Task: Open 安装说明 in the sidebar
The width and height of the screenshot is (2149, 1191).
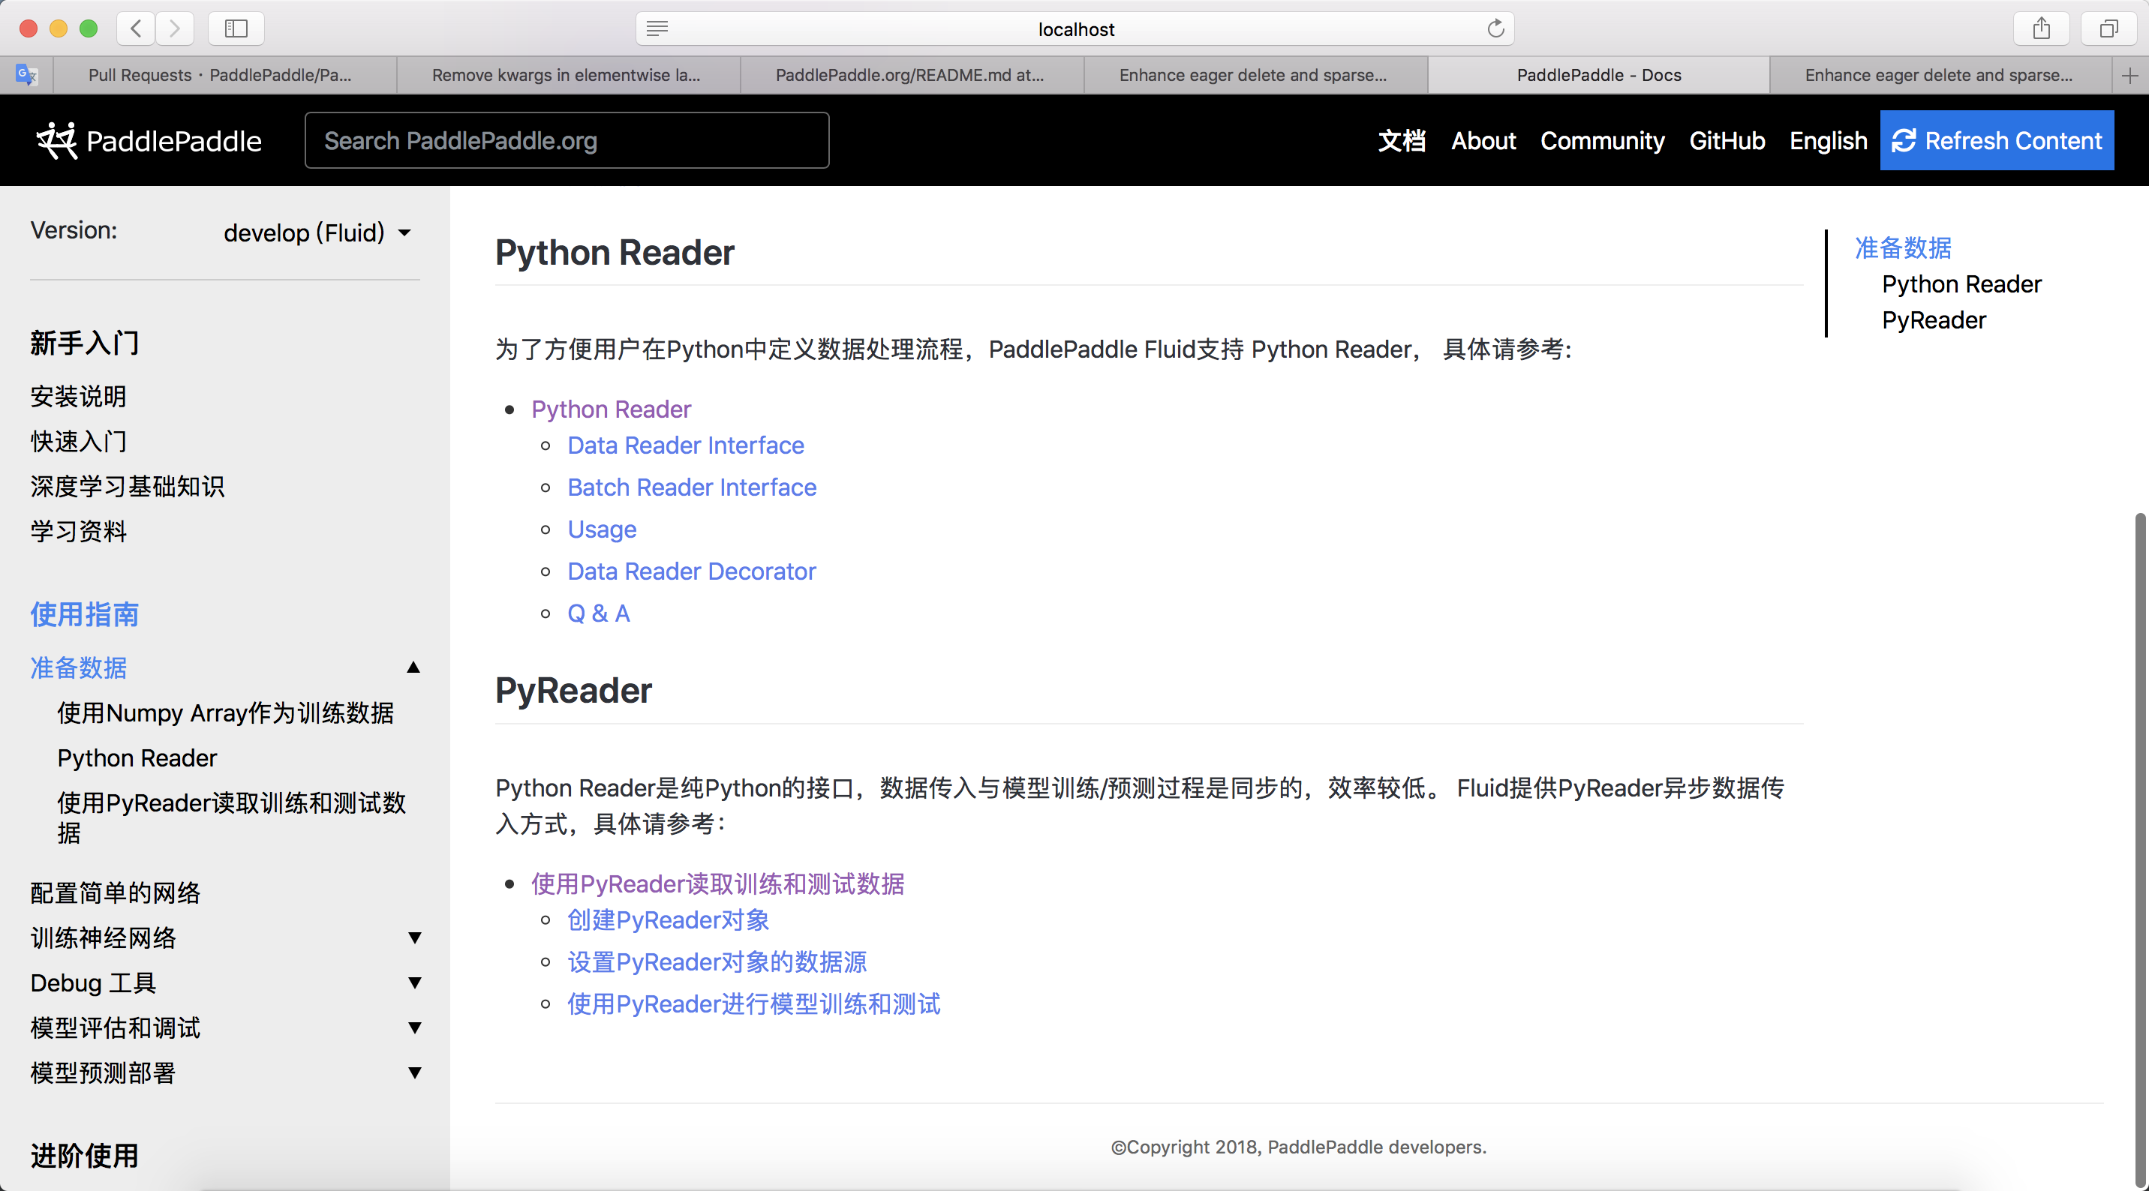Action: click(79, 396)
